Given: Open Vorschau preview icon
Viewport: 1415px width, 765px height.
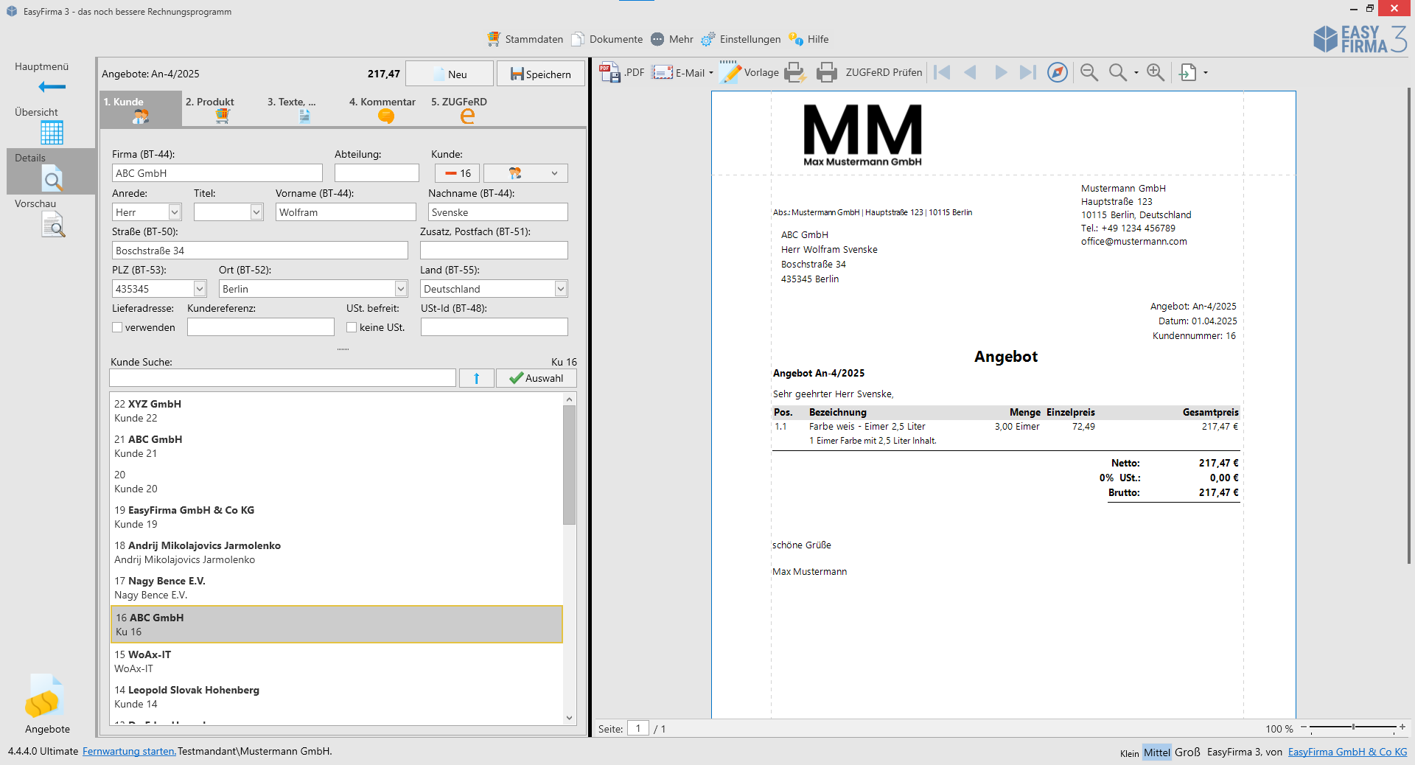Looking at the screenshot, I should [52, 224].
